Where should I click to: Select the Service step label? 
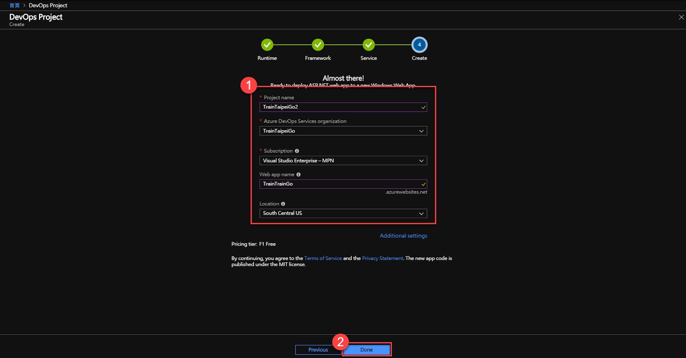pos(369,58)
